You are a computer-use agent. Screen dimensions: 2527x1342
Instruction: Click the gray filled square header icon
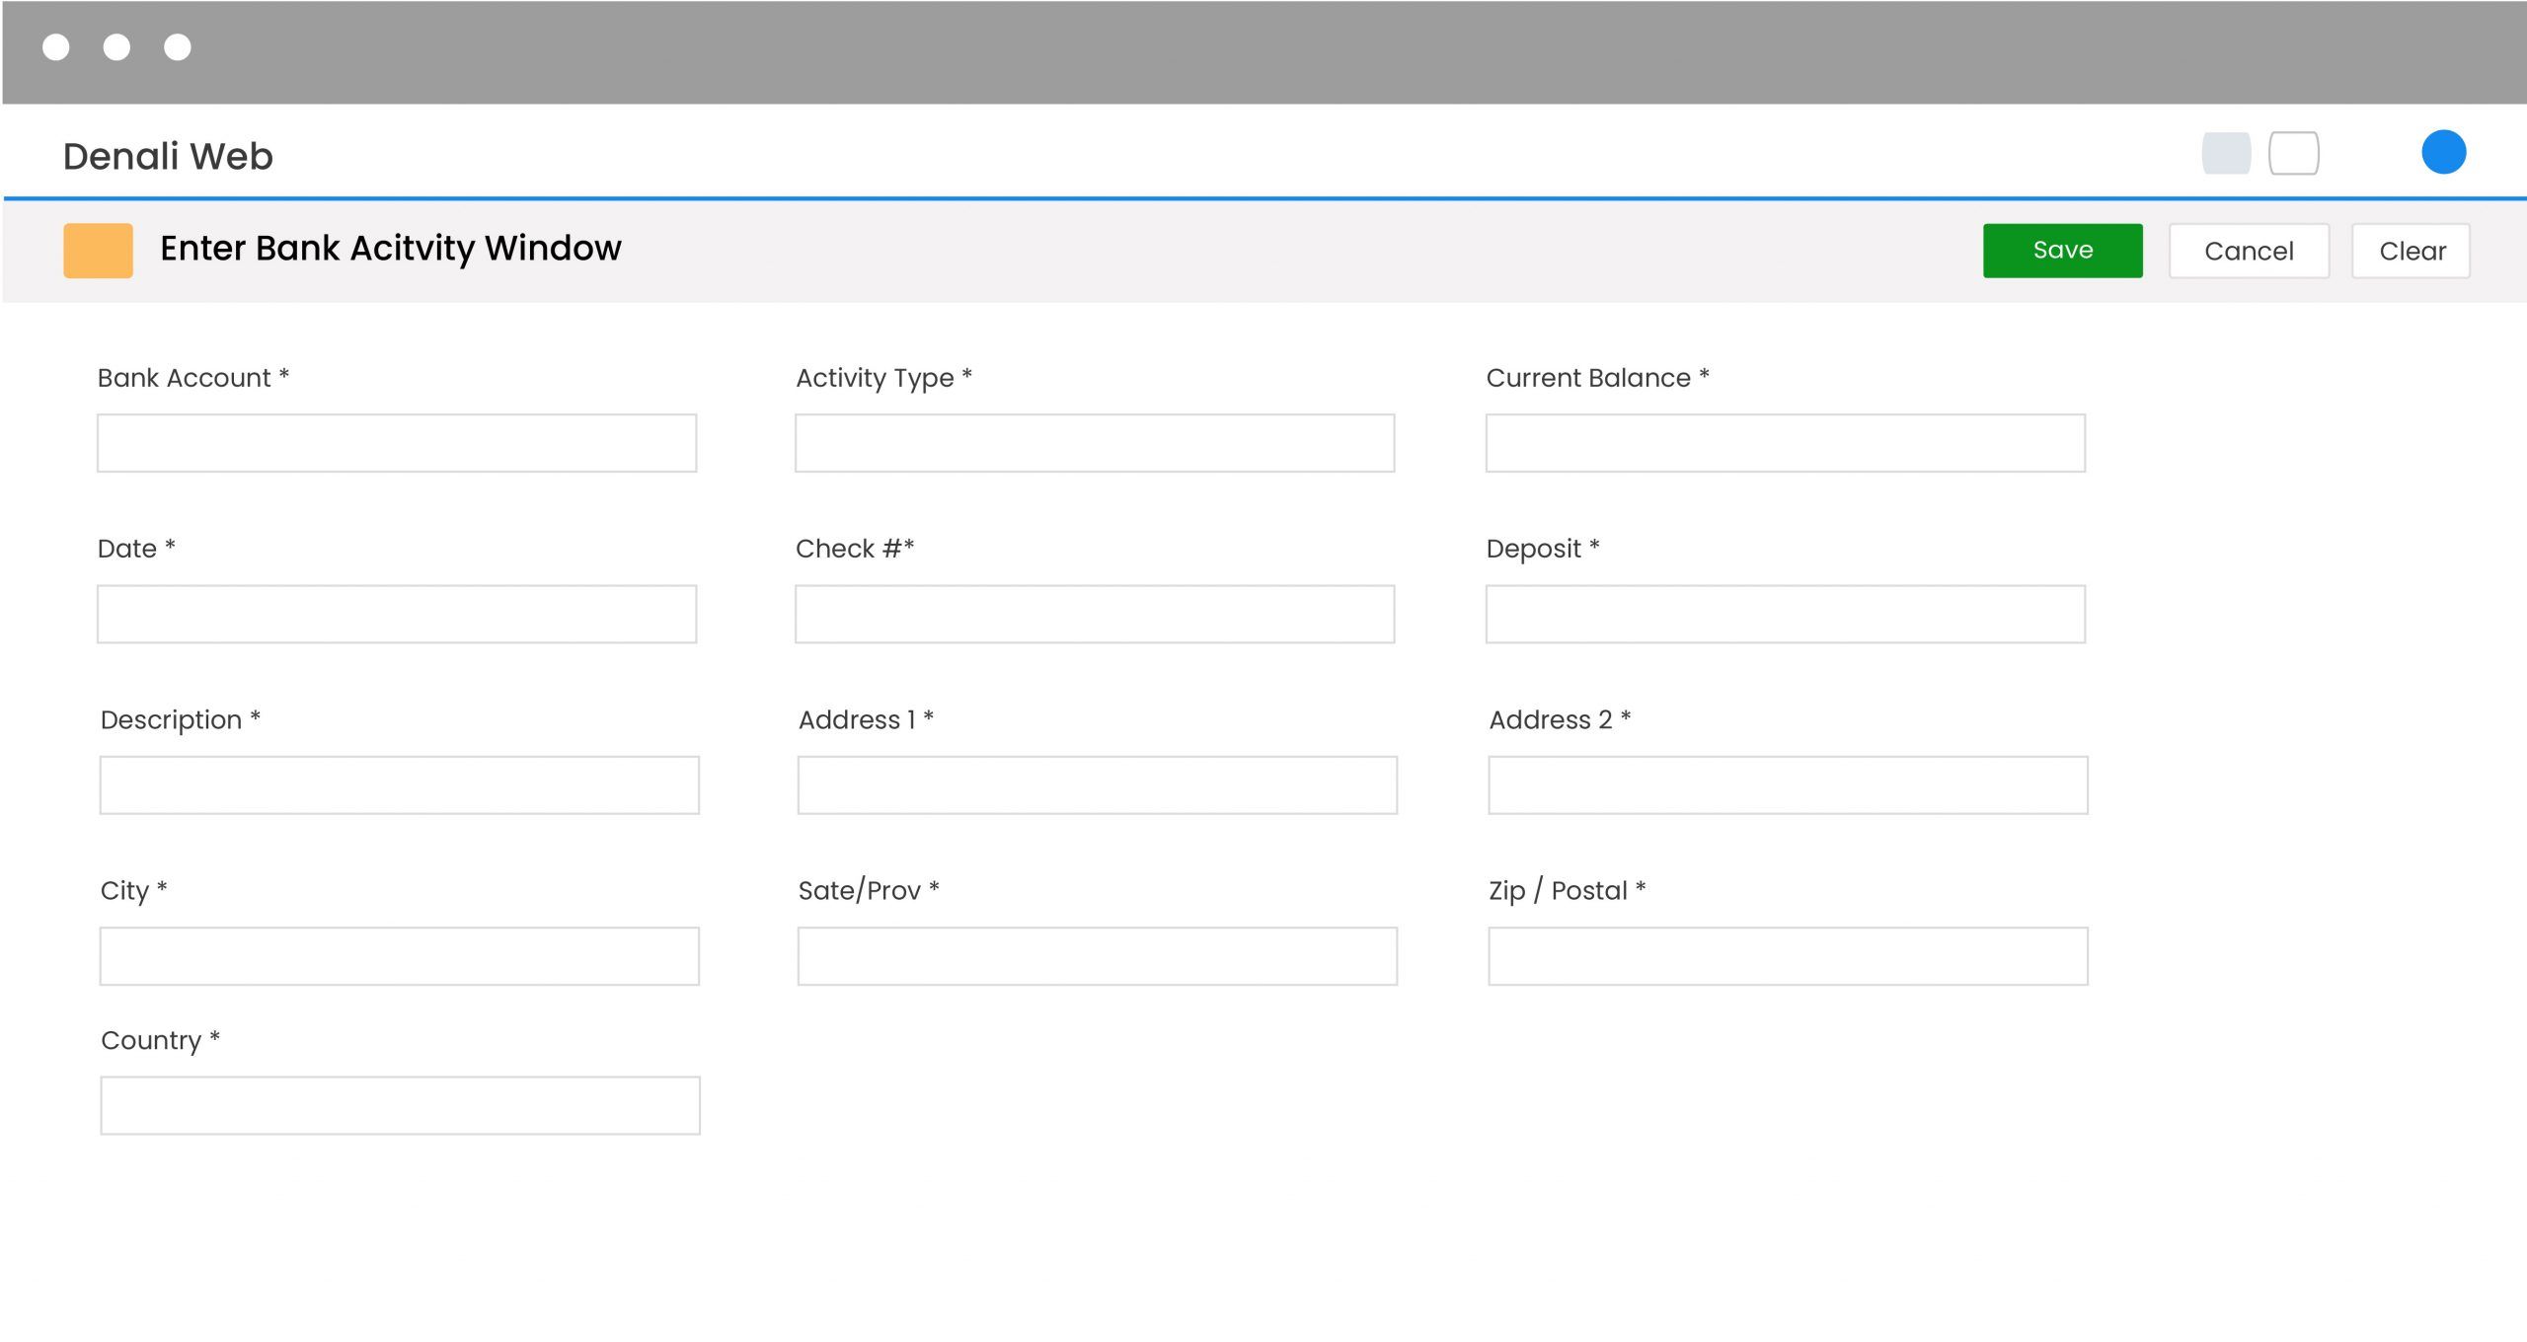(x=2226, y=153)
